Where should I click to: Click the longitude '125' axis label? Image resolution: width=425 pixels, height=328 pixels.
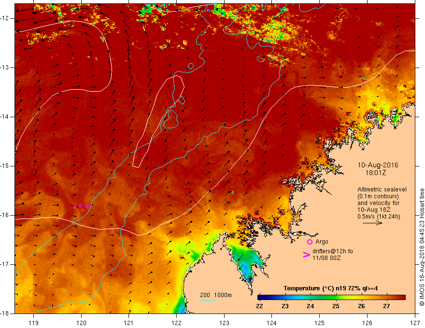[320, 323]
